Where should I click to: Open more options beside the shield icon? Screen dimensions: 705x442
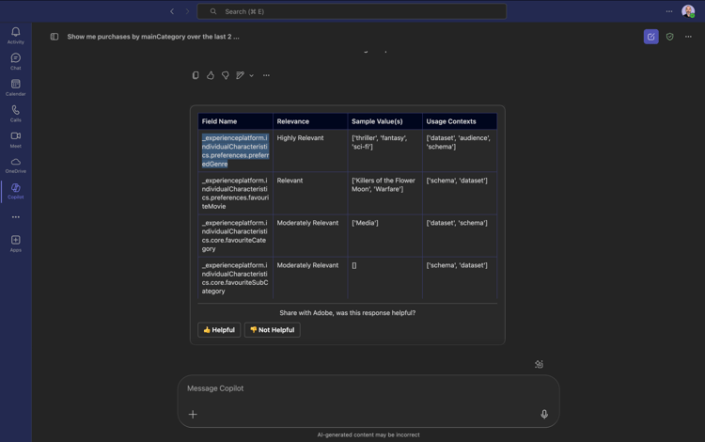click(x=688, y=37)
